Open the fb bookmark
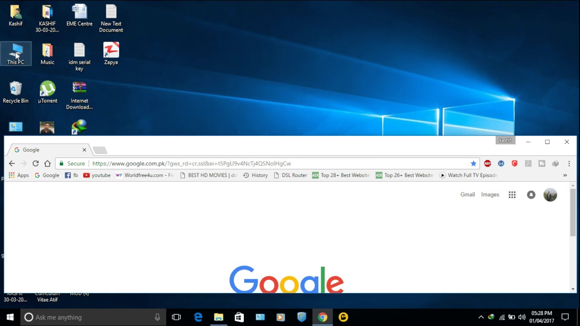This screenshot has height=326, width=580. [x=71, y=175]
